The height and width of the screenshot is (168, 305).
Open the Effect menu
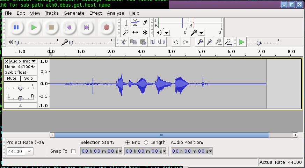click(95, 13)
